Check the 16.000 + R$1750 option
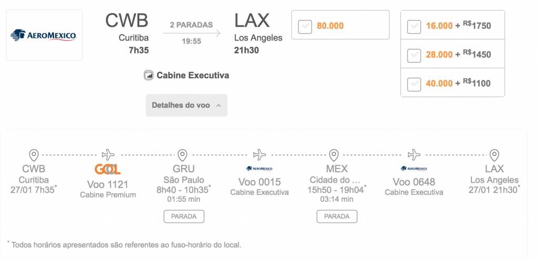Screen dimensions: 538x260 414,27
